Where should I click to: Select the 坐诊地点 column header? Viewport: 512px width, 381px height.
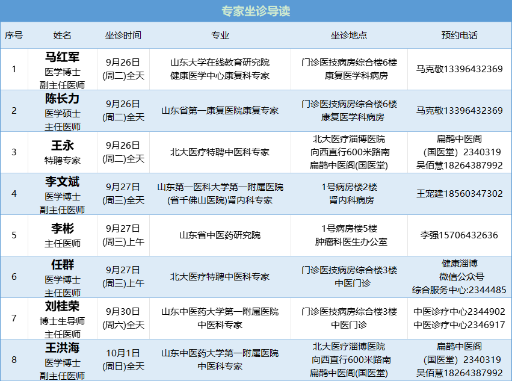[x=349, y=36]
